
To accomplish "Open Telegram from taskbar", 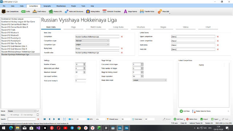I will [x=72, y=128].
